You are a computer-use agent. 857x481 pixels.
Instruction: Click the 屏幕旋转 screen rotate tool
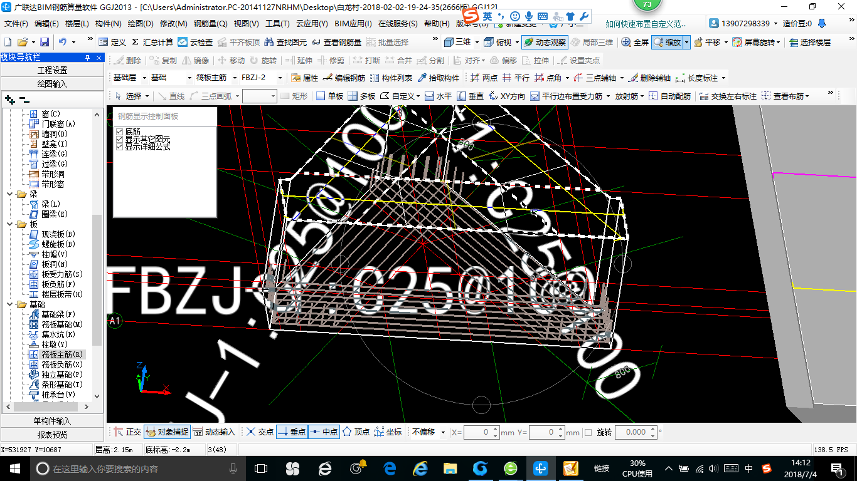pyautogui.click(x=756, y=42)
